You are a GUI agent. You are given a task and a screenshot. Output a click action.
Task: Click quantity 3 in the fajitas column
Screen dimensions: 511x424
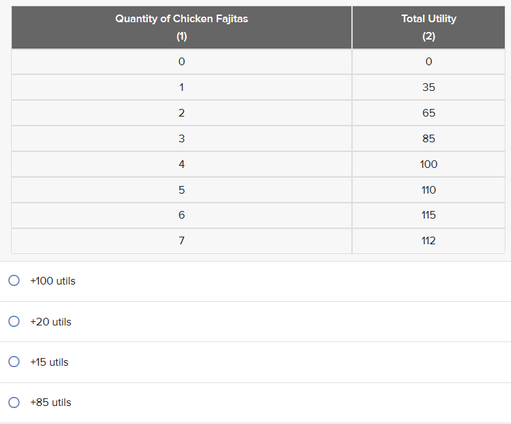181,139
